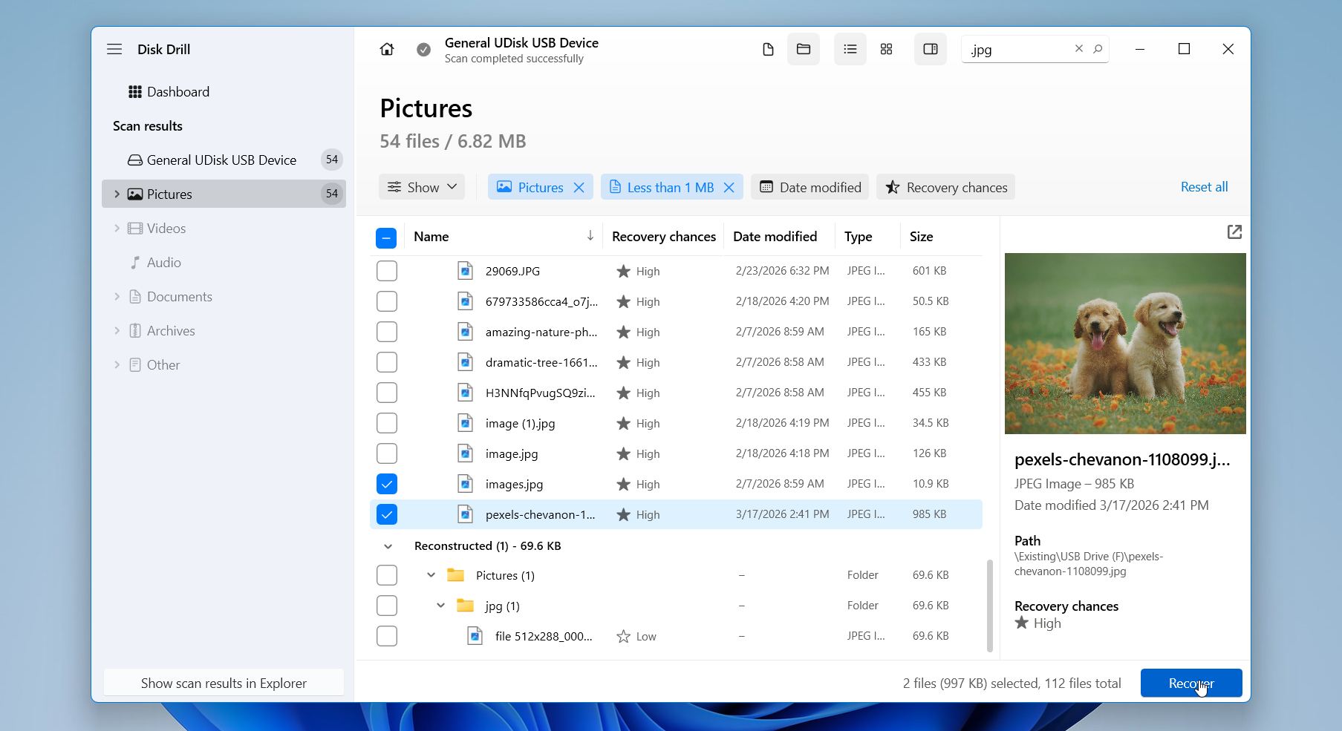Check the checkbox for 29069.JPG

386,271
